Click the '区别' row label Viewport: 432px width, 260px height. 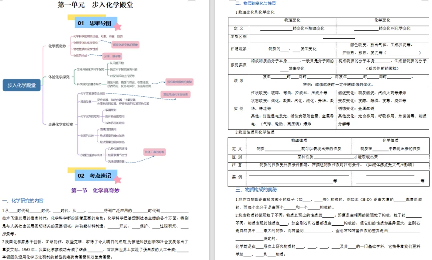pos(237,157)
